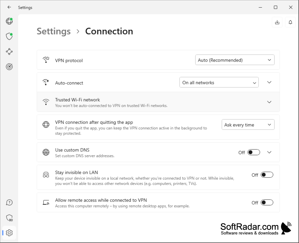
Task: Enable Stay invisible on LAN toggle
Action: click(267, 175)
